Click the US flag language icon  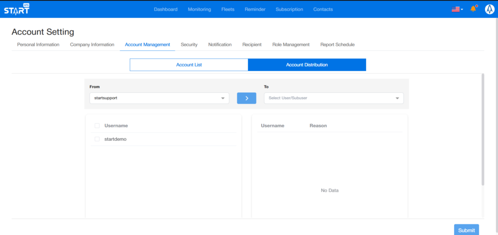(455, 9)
